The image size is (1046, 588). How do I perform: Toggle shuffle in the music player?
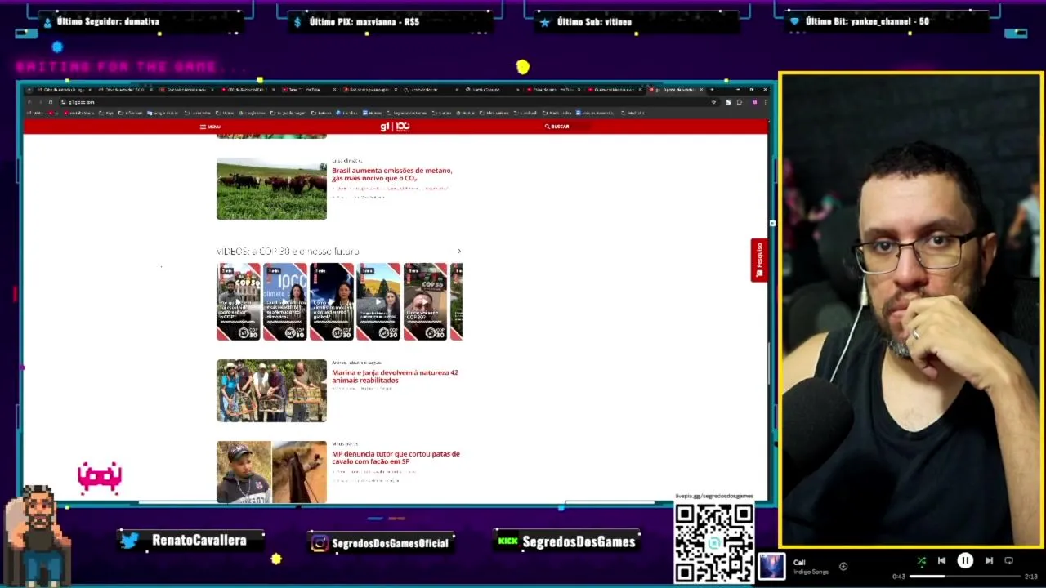point(921,561)
